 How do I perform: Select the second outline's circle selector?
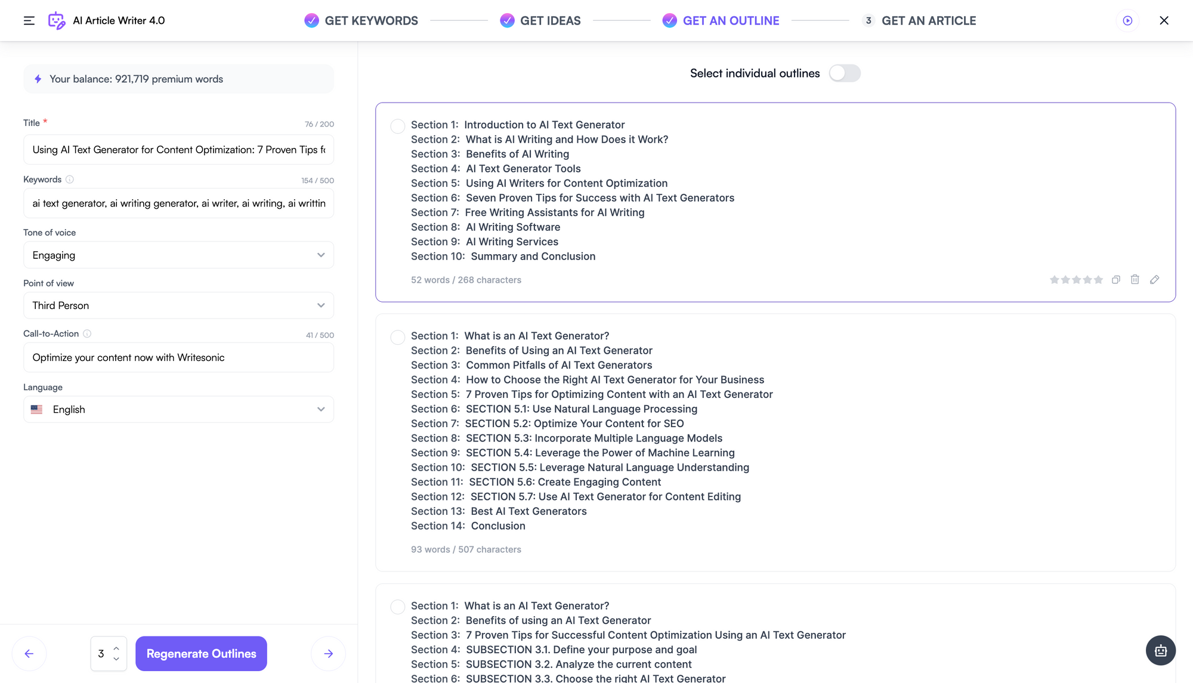coord(397,337)
